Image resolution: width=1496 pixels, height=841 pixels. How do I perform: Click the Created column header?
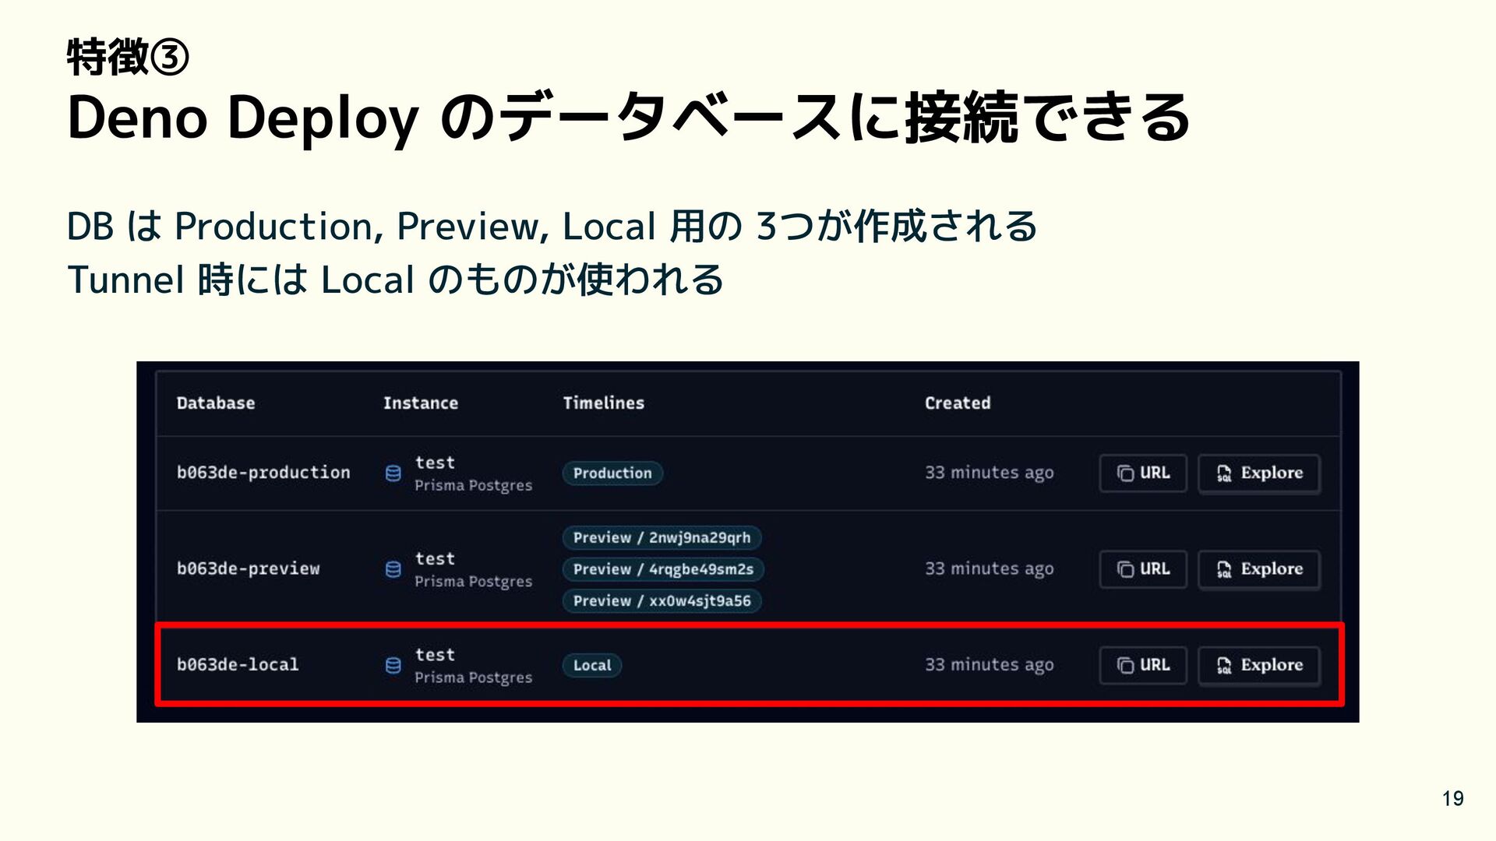click(958, 403)
